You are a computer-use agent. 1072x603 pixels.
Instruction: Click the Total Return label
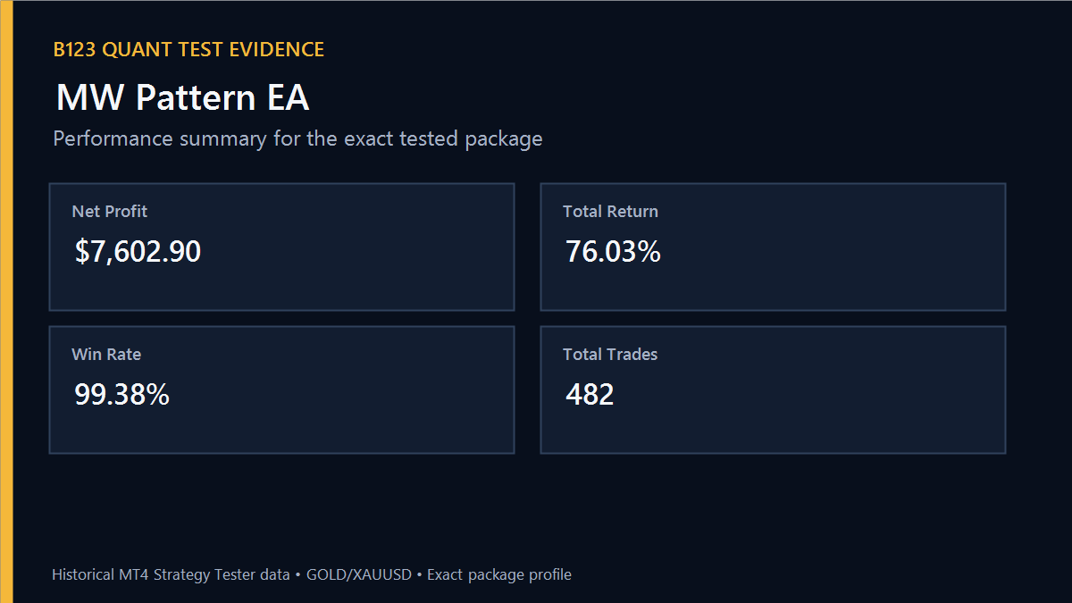pos(610,212)
